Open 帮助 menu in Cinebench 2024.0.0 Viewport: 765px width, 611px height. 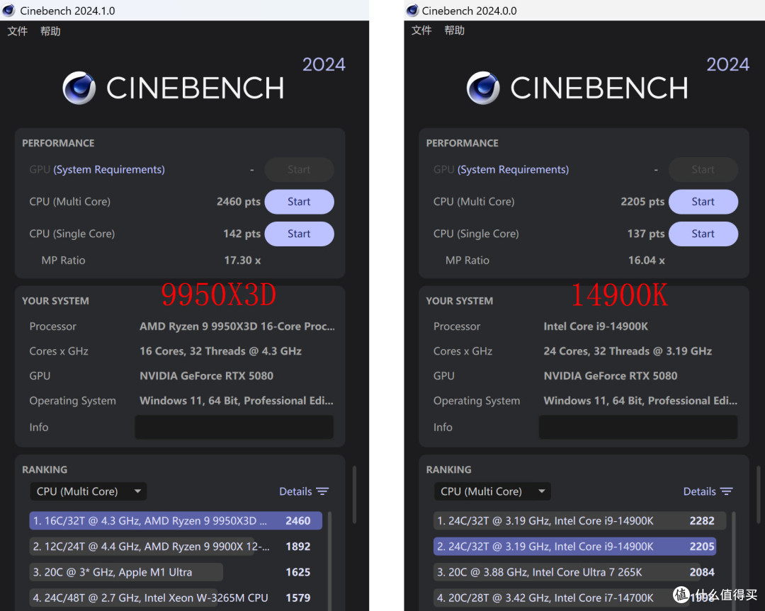[x=454, y=30]
